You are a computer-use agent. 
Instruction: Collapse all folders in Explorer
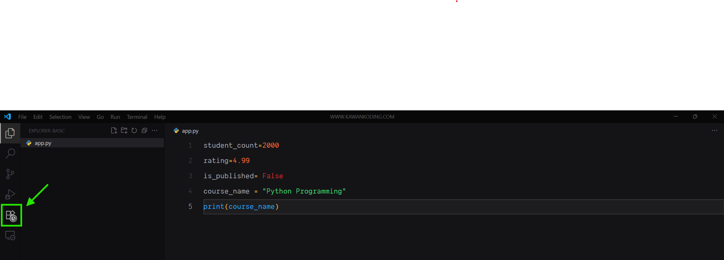pos(144,130)
